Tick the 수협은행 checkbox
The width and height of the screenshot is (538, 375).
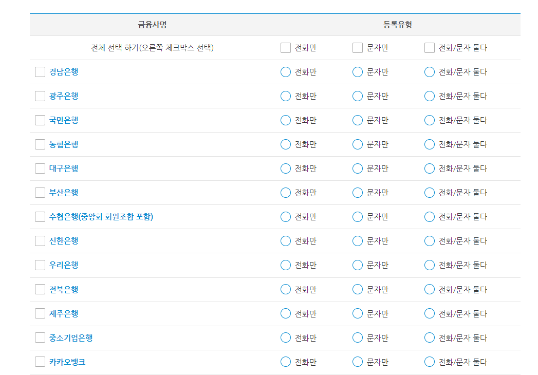click(x=40, y=217)
